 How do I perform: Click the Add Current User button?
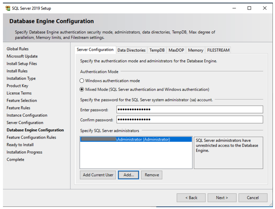[98, 175]
